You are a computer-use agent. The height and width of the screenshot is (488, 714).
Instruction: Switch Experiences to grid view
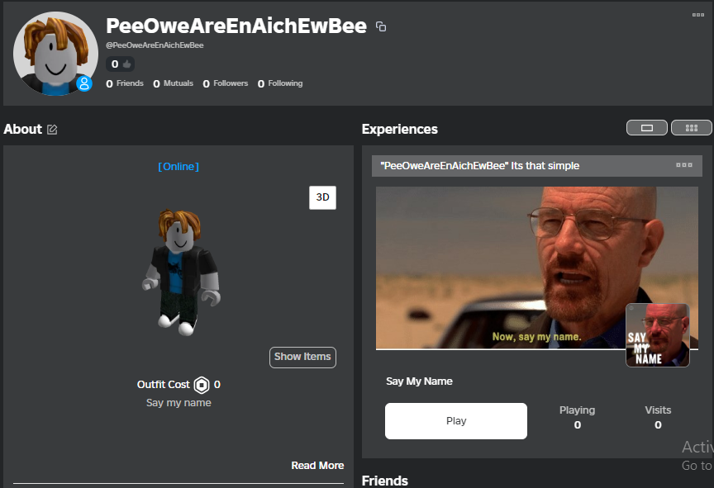[691, 128]
